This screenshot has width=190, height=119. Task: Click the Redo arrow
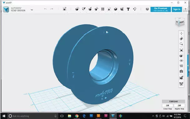(x=52, y=9)
